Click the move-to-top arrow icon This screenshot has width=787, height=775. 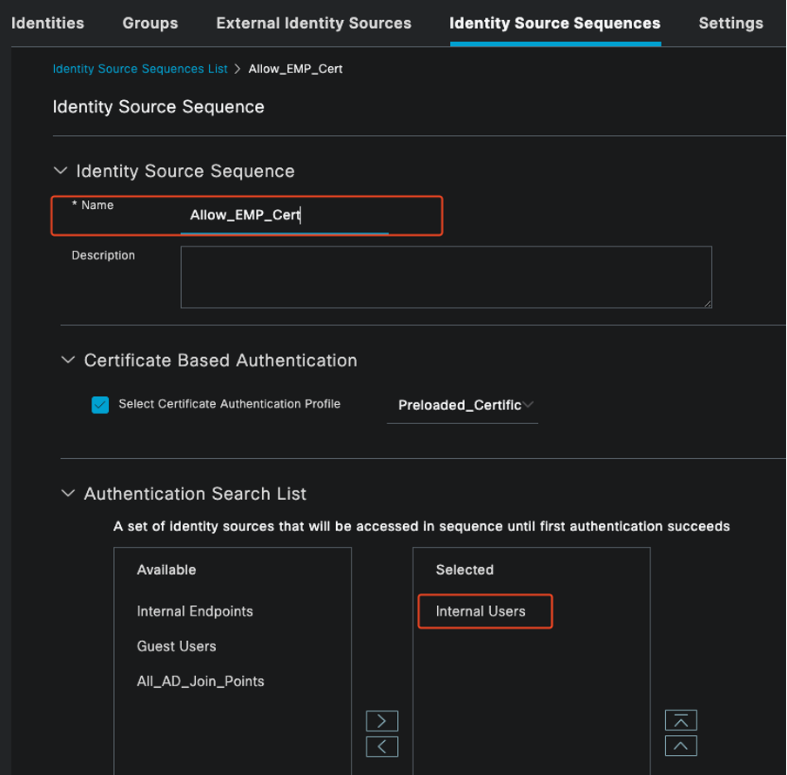click(681, 720)
